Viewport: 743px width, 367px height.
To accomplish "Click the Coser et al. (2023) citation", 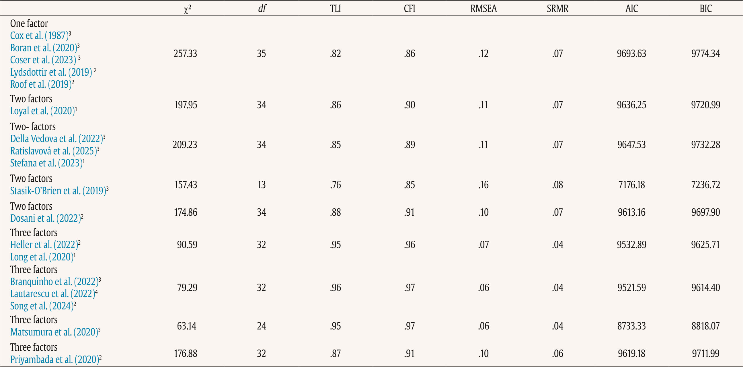I will [43, 60].
